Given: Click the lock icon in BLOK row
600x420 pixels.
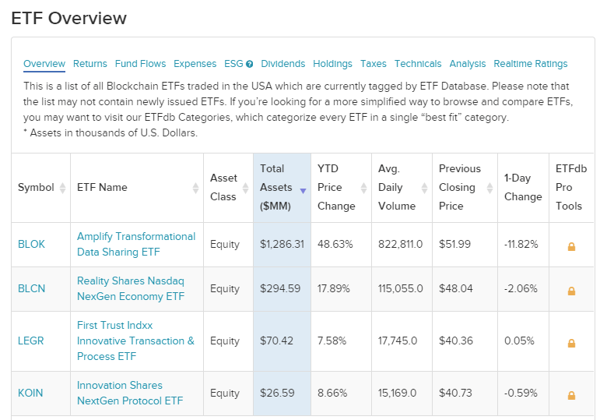Looking at the screenshot, I should (x=571, y=246).
